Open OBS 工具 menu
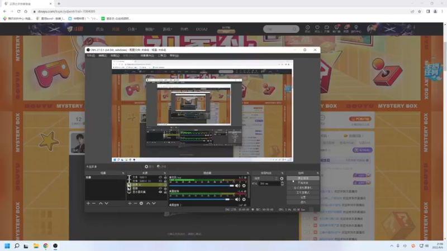Screen dimensions: 447x251 pyautogui.click(x=162, y=56)
